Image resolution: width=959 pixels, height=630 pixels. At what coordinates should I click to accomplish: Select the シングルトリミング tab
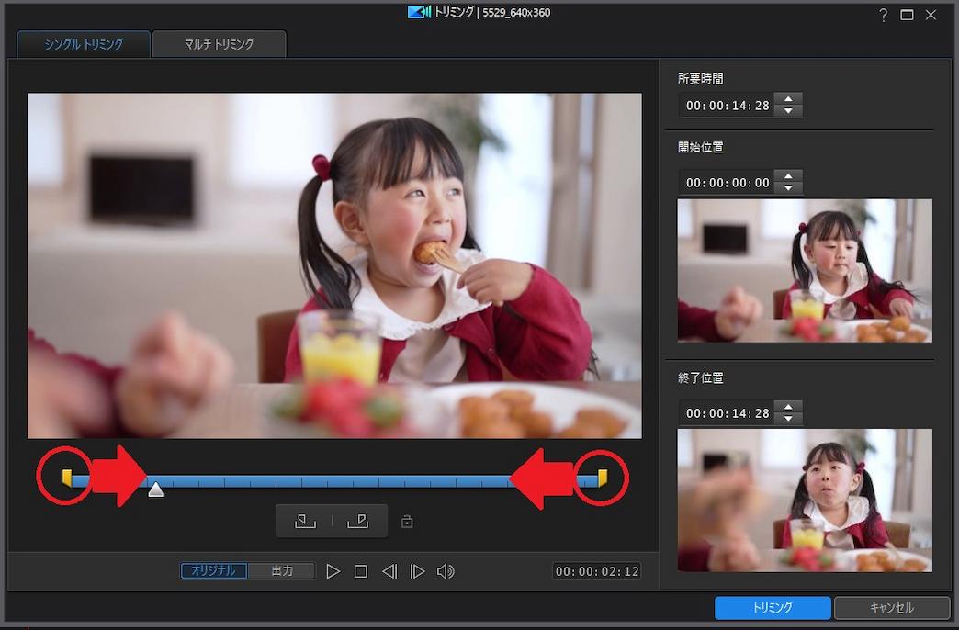pyautogui.click(x=83, y=43)
